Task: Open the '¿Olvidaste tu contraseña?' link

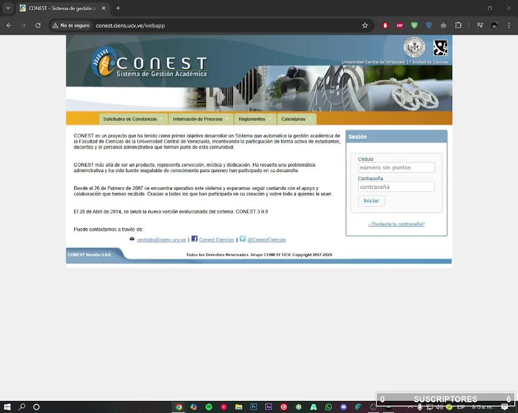Action: (x=396, y=224)
